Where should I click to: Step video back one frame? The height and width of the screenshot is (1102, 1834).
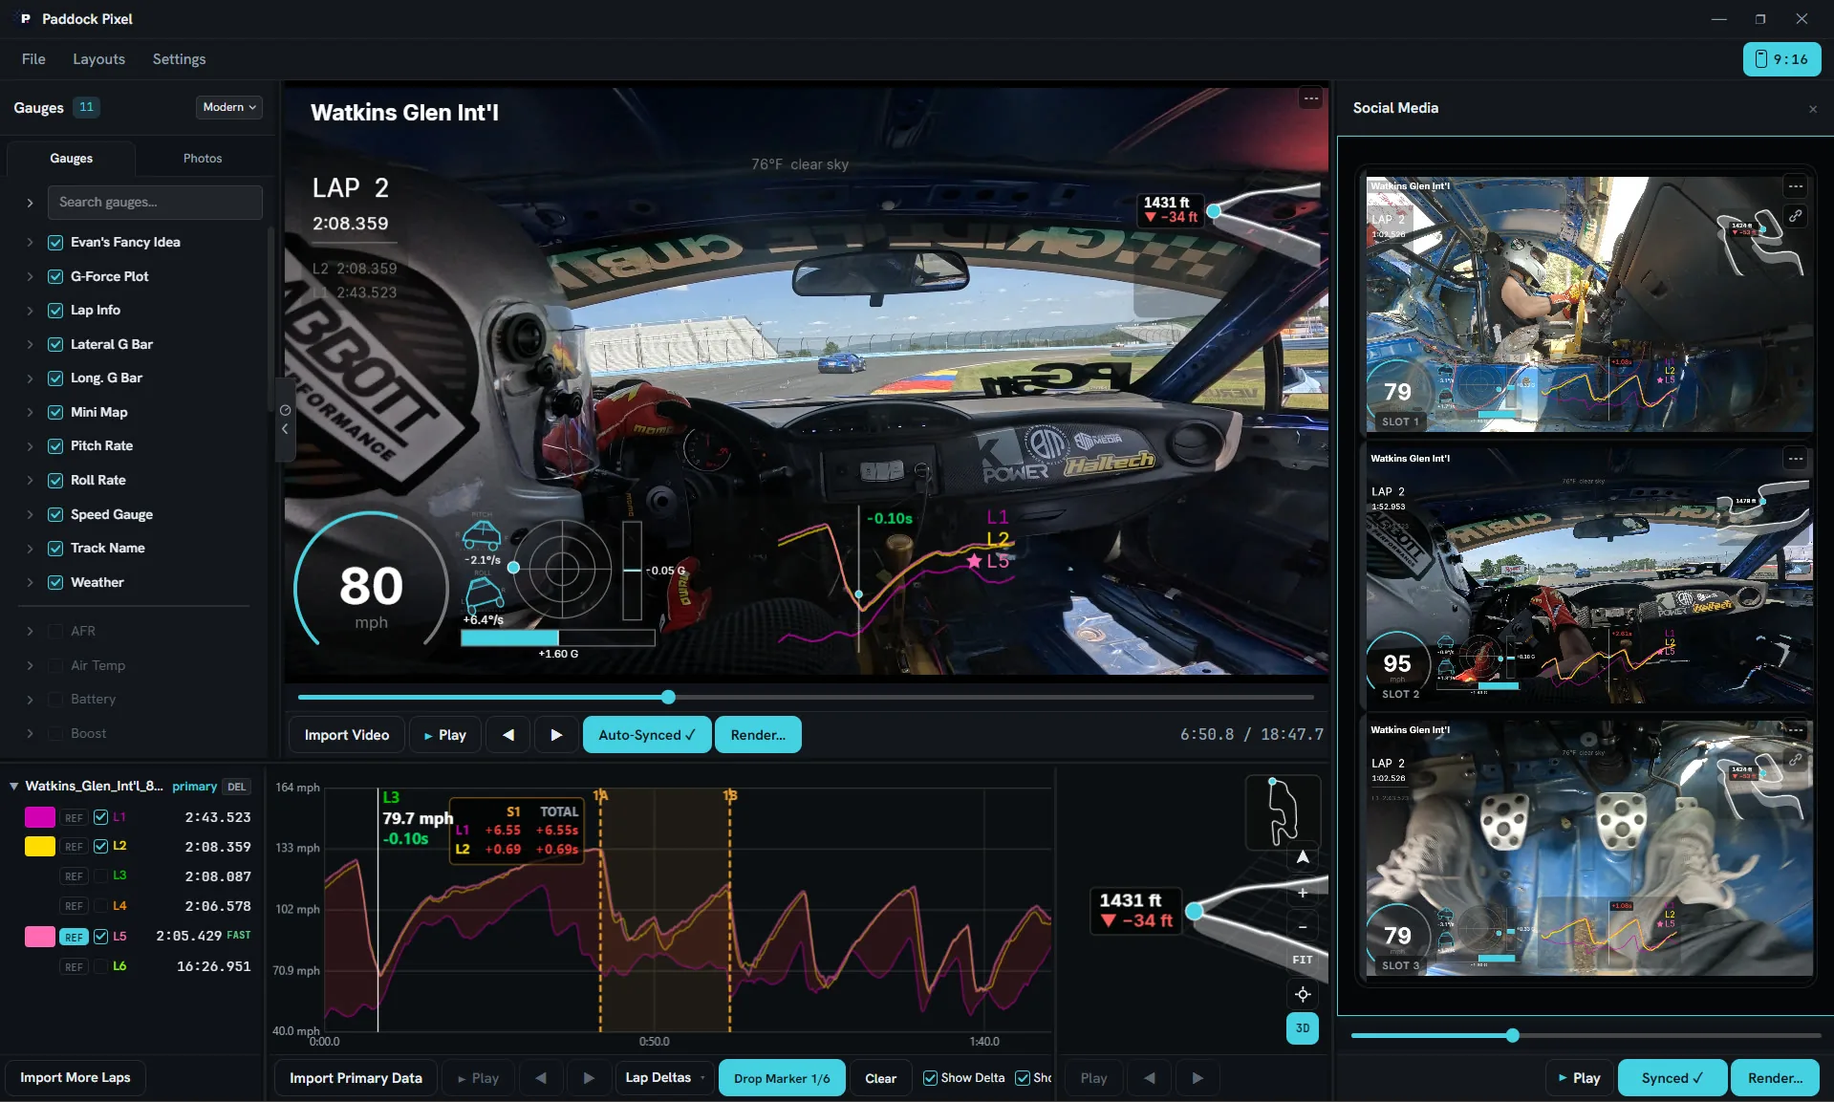(508, 735)
